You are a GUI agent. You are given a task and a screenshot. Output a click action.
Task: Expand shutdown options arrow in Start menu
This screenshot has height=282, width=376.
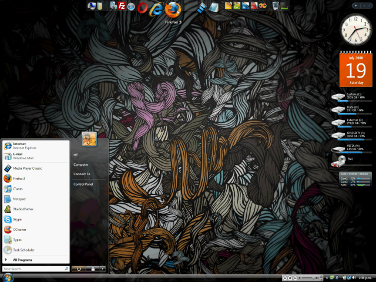pyautogui.click(x=103, y=269)
